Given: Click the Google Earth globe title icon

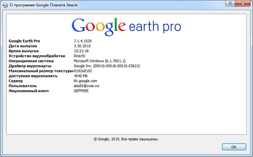Looking at the screenshot, I should pos(5,5).
